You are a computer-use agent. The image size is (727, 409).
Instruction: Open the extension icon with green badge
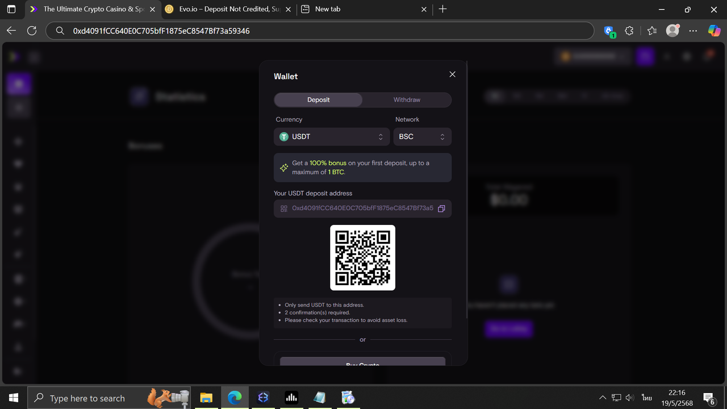(x=609, y=31)
